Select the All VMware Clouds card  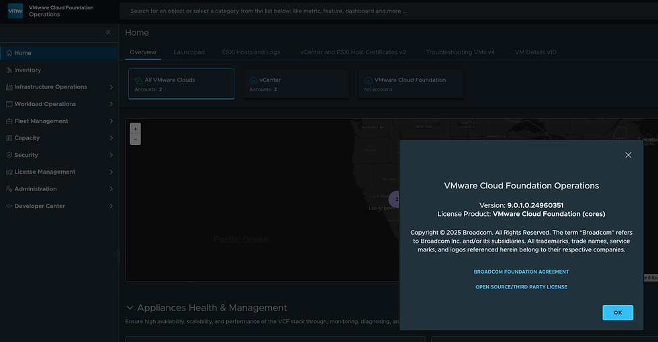coord(181,84)
